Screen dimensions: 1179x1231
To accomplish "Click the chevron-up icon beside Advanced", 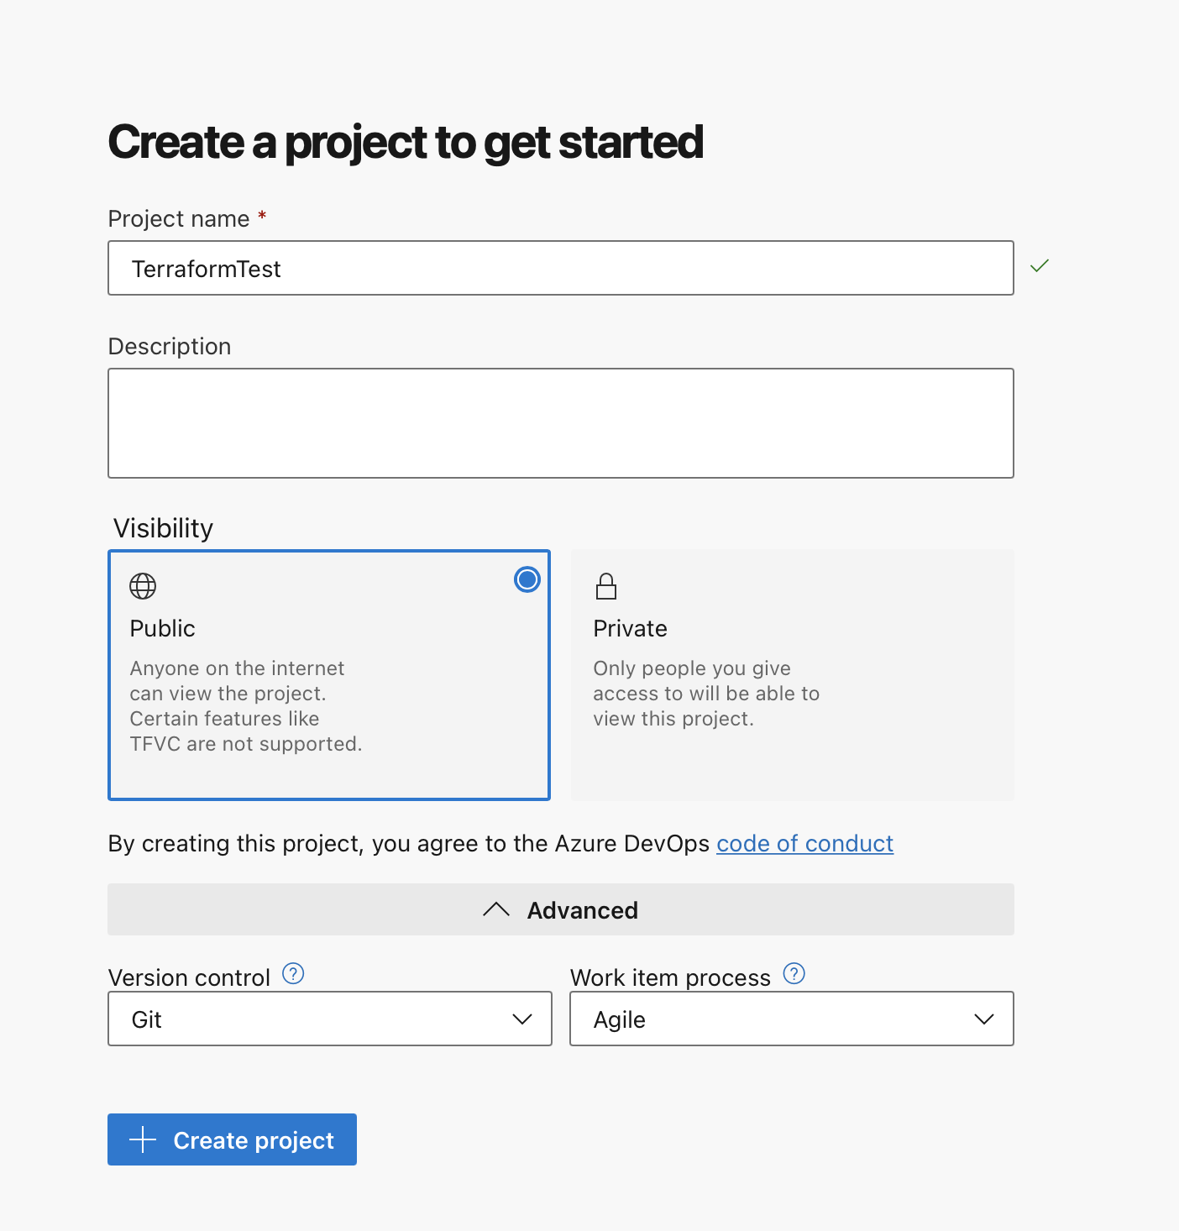I will (x=496, y=909).
